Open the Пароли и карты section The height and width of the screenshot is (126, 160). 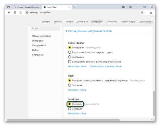pyautogui.click(x=128, y=22)
